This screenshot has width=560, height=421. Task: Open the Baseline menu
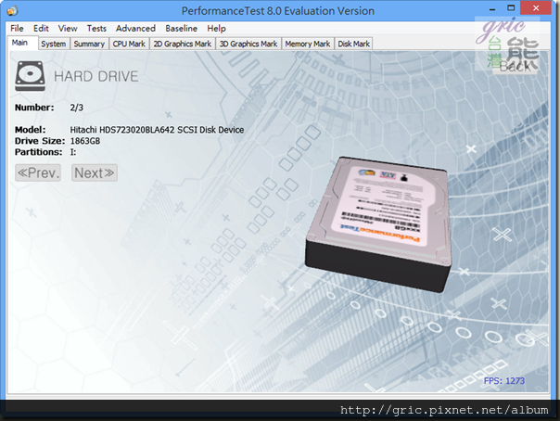[x=181, y=28]
